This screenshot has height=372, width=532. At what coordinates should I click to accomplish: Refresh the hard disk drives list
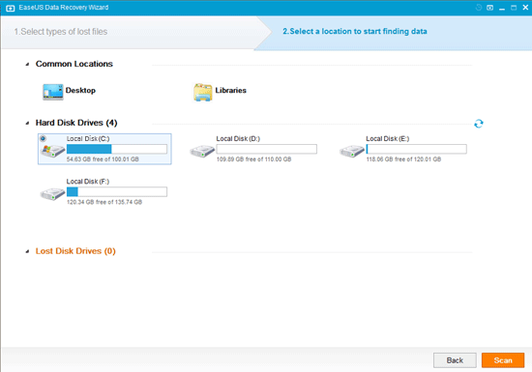(479, 124)
